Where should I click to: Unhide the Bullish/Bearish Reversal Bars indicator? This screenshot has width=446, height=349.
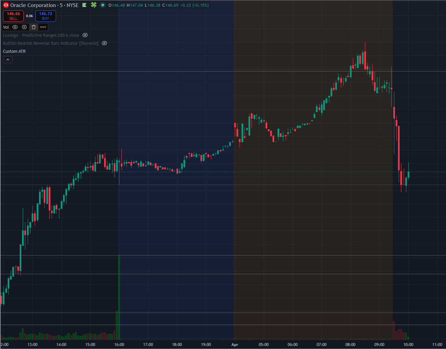104,43
